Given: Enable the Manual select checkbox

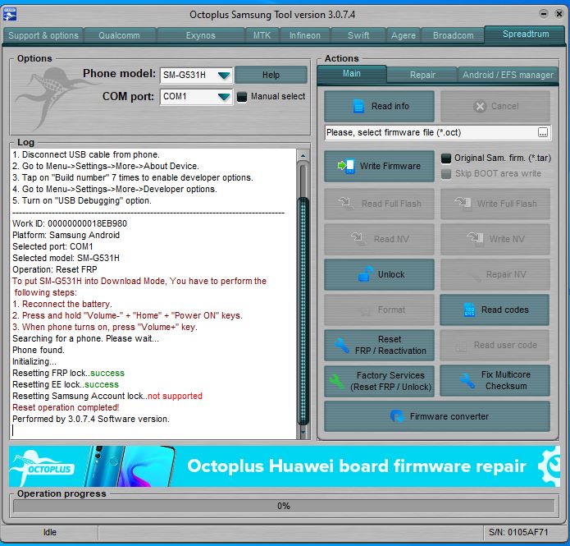Looking at the screenshot, I should pos(242,97).
